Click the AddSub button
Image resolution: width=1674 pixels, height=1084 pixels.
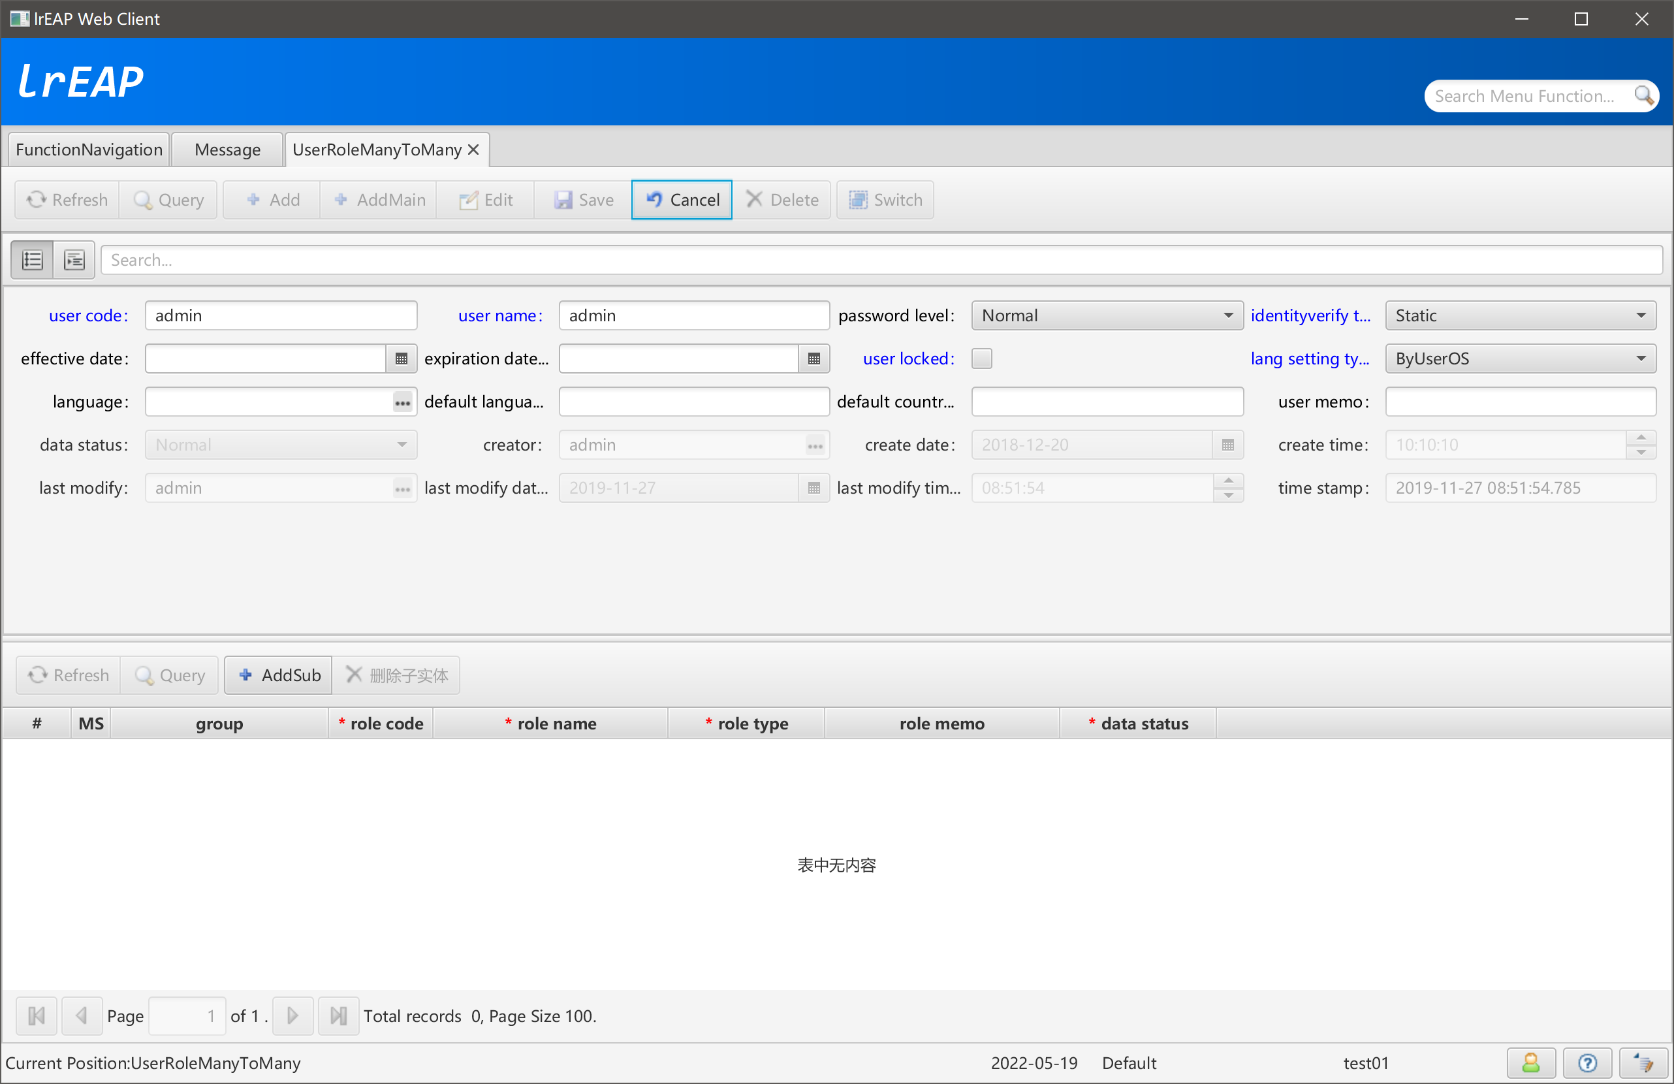(279, 675)
